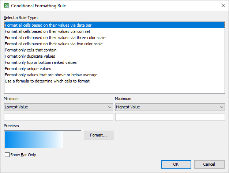Open the Format... button
This screenshot has width=229, height=173.
coord(99,135)
